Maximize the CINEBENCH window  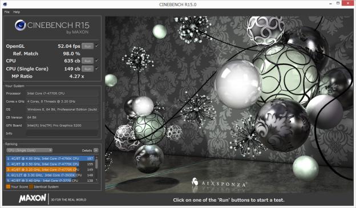point(338,3)
